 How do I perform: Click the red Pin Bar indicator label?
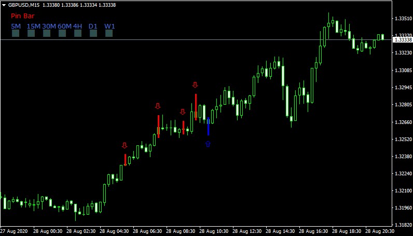click(x=22, y=16)
